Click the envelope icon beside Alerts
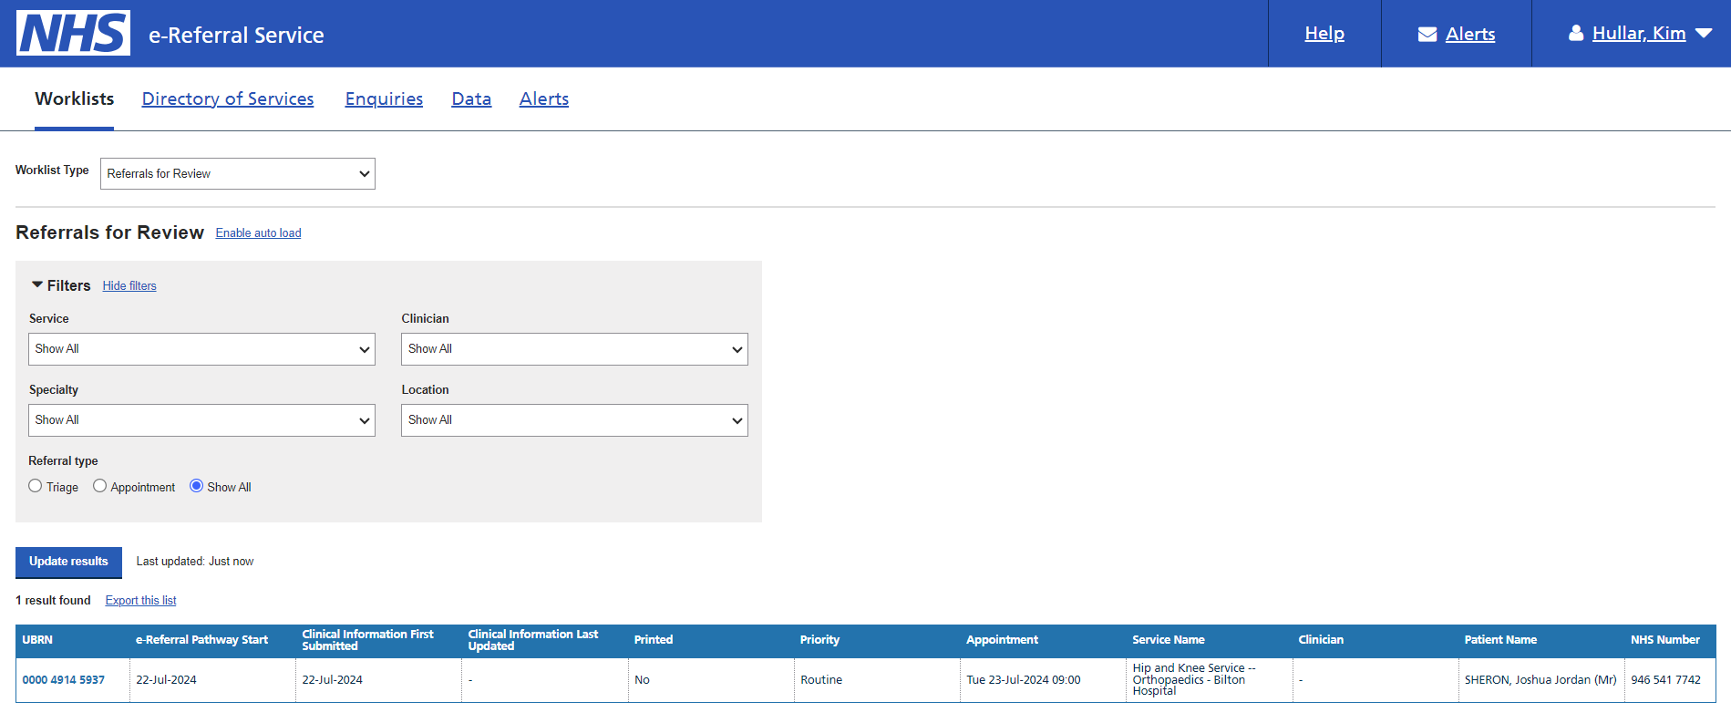The width and height of the screenshot is (1731, 723). pos(1427,35)
